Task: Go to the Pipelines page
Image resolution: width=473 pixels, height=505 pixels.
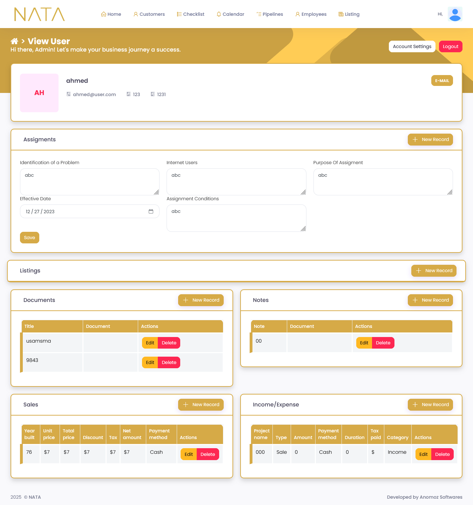Action: tap(270, 14)
